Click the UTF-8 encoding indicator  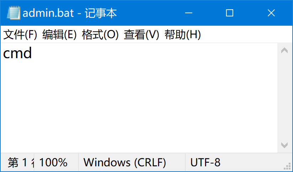coord(205,162)
